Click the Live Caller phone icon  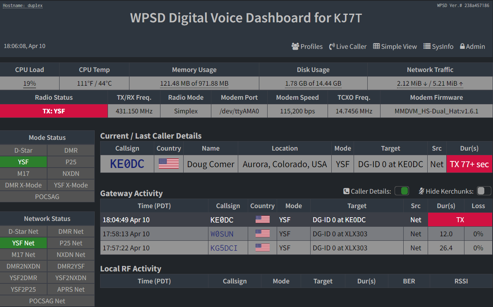click(332, 46)
